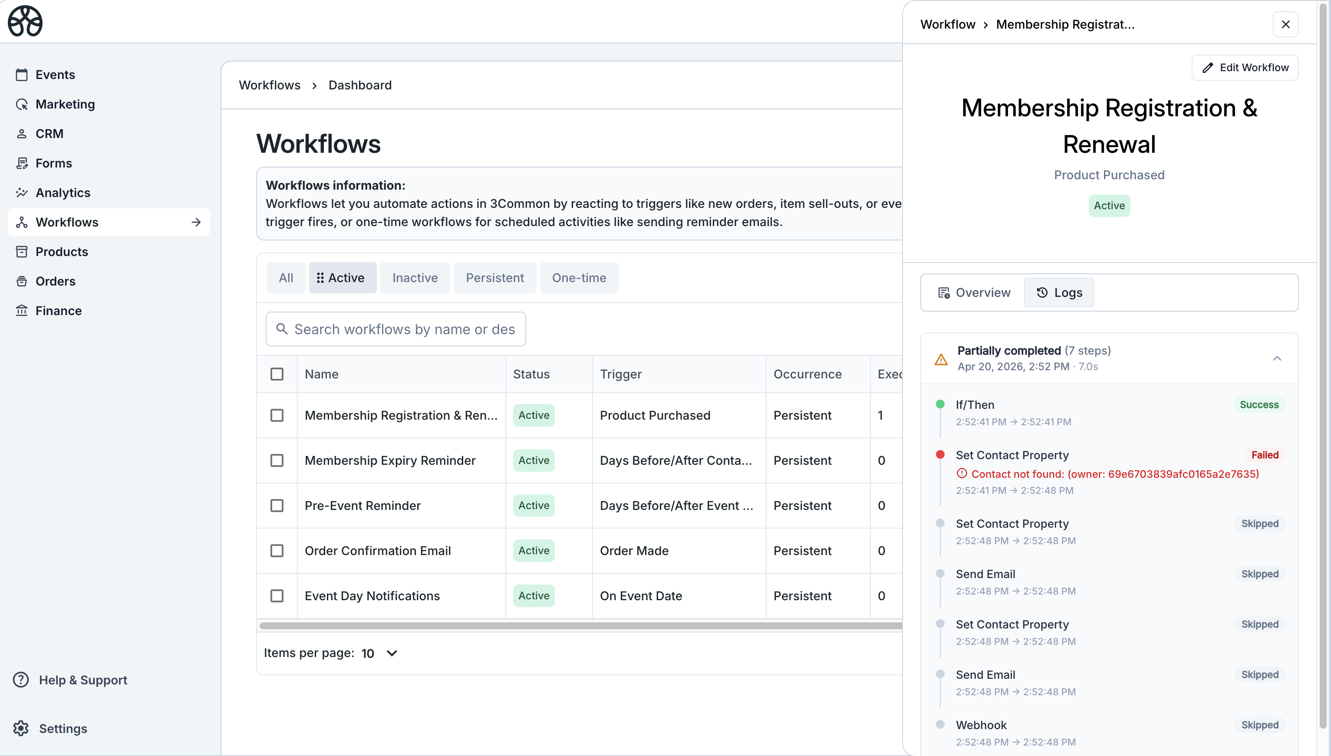
Task: Open Order Confirmation Email workflow
Action: coord(378,550)
